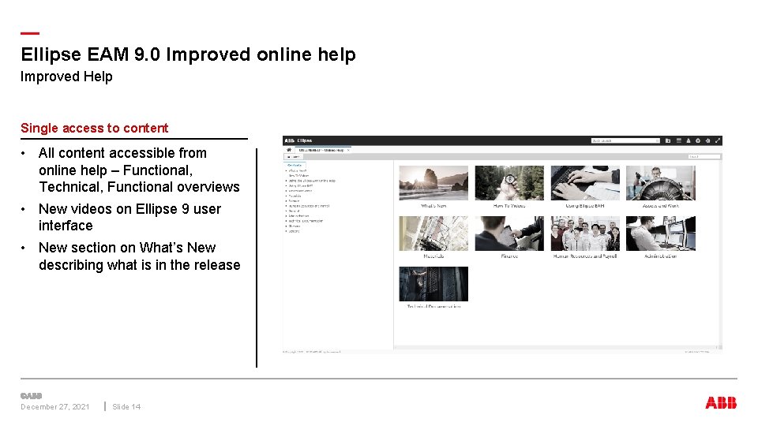Expand Technical Documentation tree node arrow
The image size is (758, 426).
coord(286,221)
